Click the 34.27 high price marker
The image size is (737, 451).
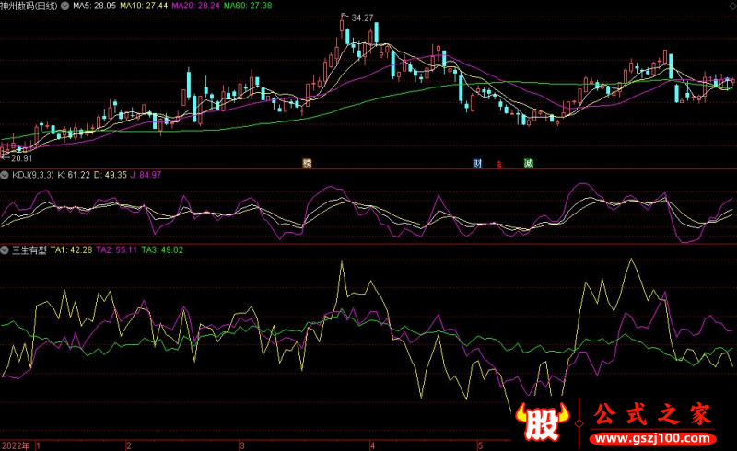point(361,18)
